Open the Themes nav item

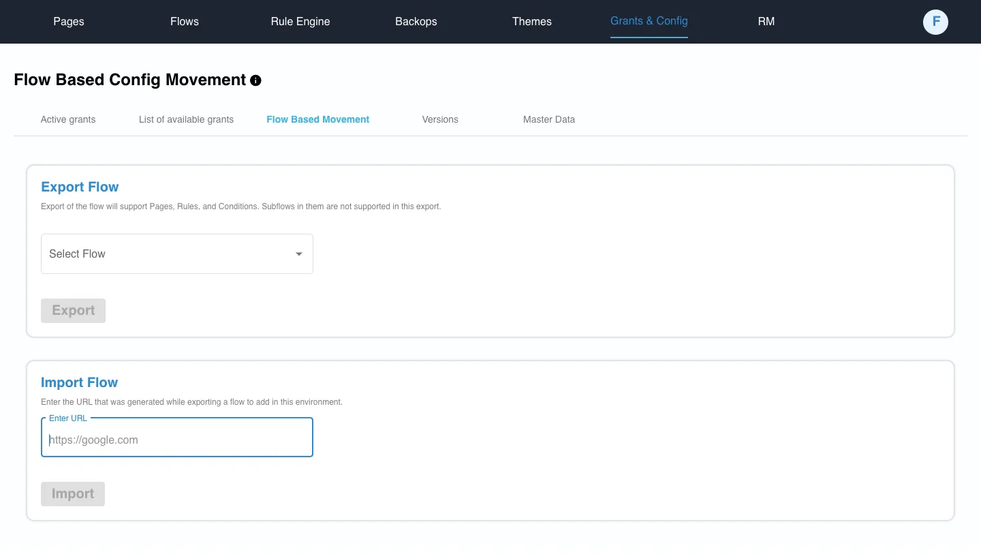532,21
